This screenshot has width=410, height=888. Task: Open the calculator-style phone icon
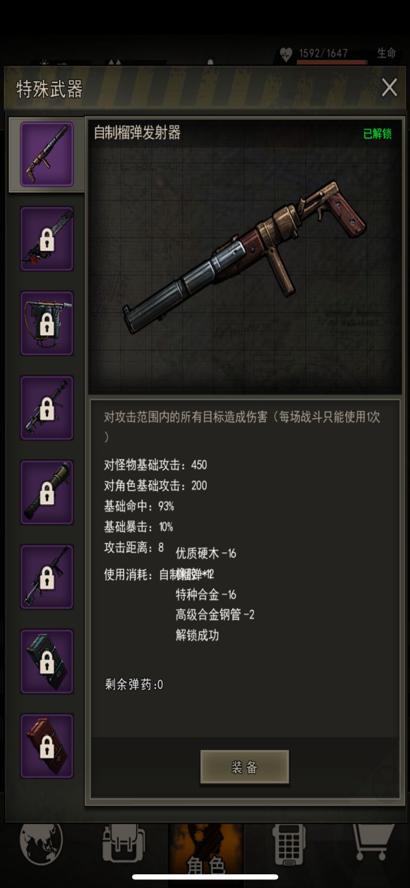tap(290, 844)
